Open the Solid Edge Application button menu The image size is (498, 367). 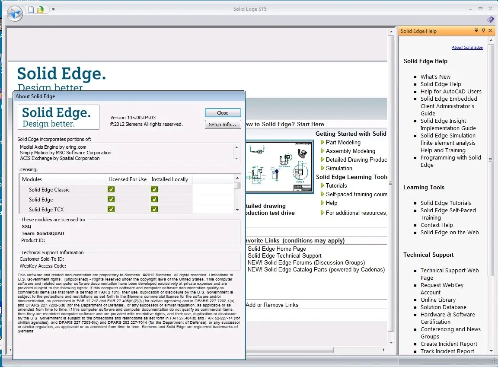point(15,14)
